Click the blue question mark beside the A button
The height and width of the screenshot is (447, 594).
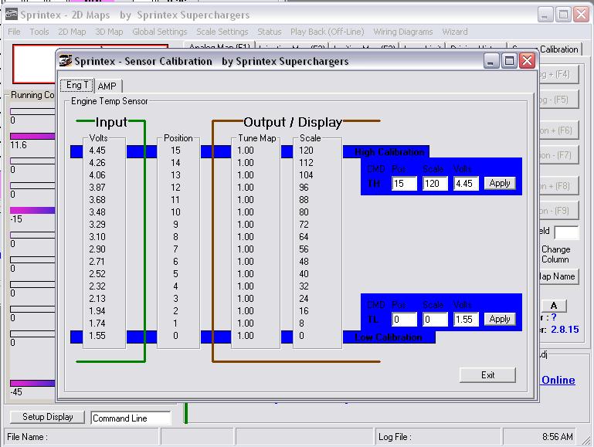[x=554, y=317]
